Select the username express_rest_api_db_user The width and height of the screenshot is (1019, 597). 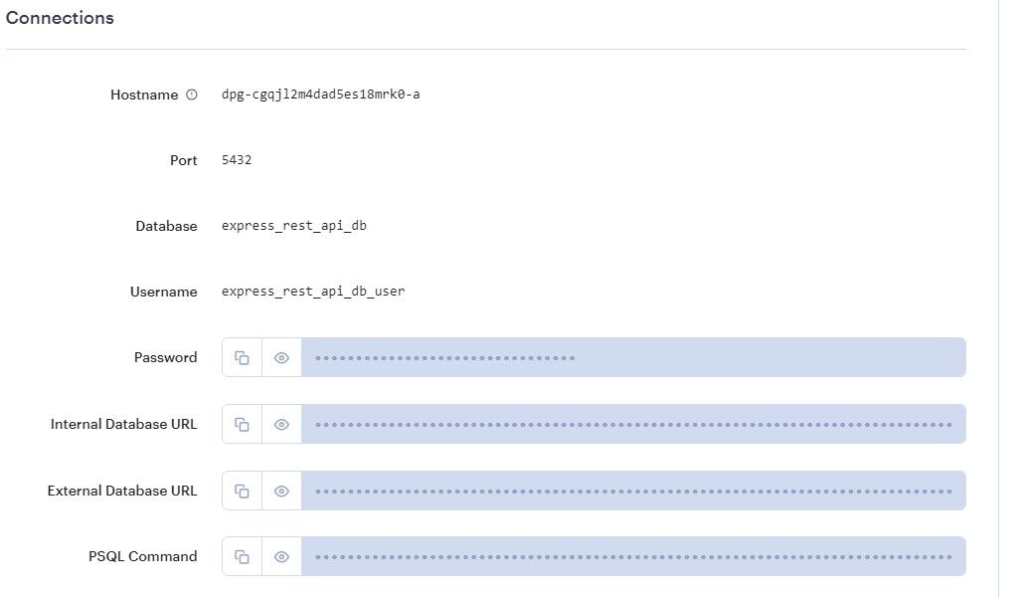click(x=312, y=291)
